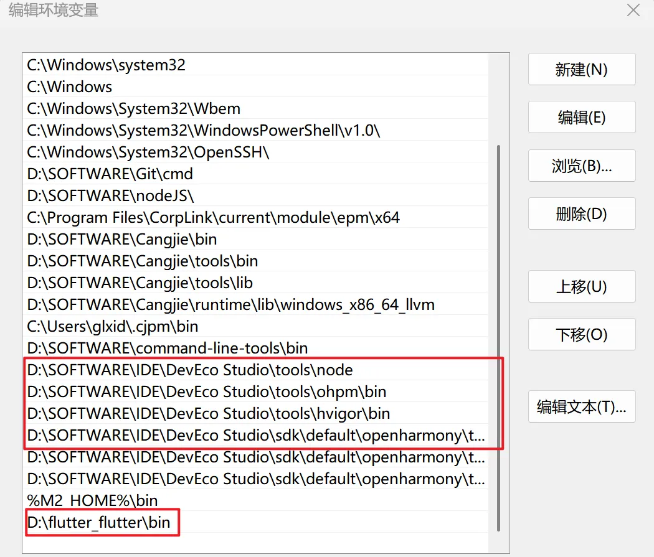654x557 pixels.
Task: Select the Cangjie\tools\lib path entry
Action: [x=255, y=283]
